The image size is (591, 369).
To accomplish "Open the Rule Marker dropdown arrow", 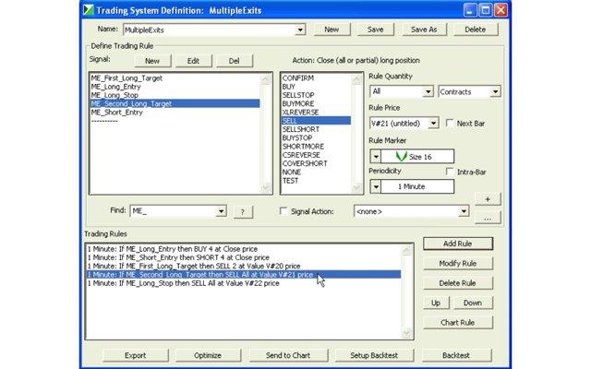I will click(376, 156).
